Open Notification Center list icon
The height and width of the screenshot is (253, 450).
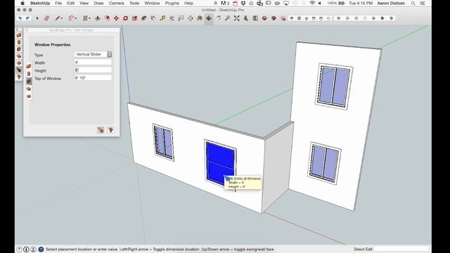(x=422, y=3)
